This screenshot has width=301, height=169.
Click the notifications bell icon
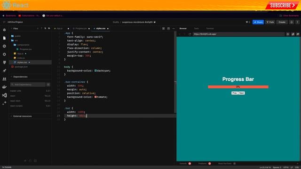(x=292, y=22)
